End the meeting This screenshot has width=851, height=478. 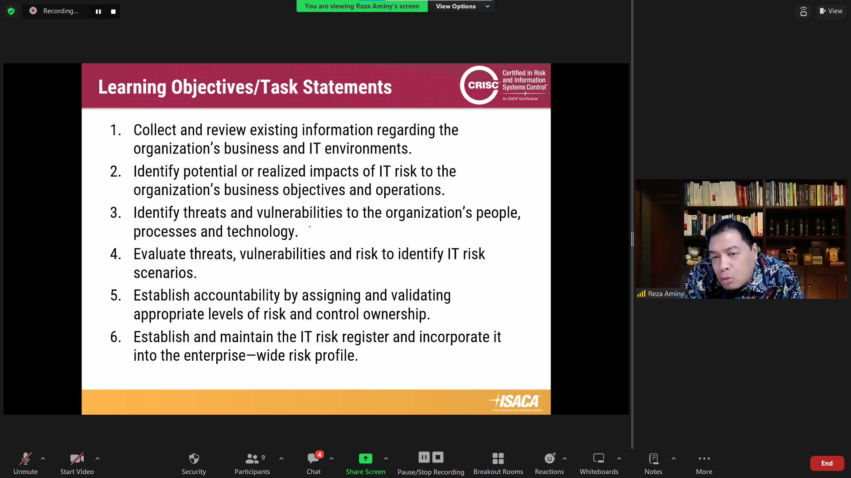point(827,463)
